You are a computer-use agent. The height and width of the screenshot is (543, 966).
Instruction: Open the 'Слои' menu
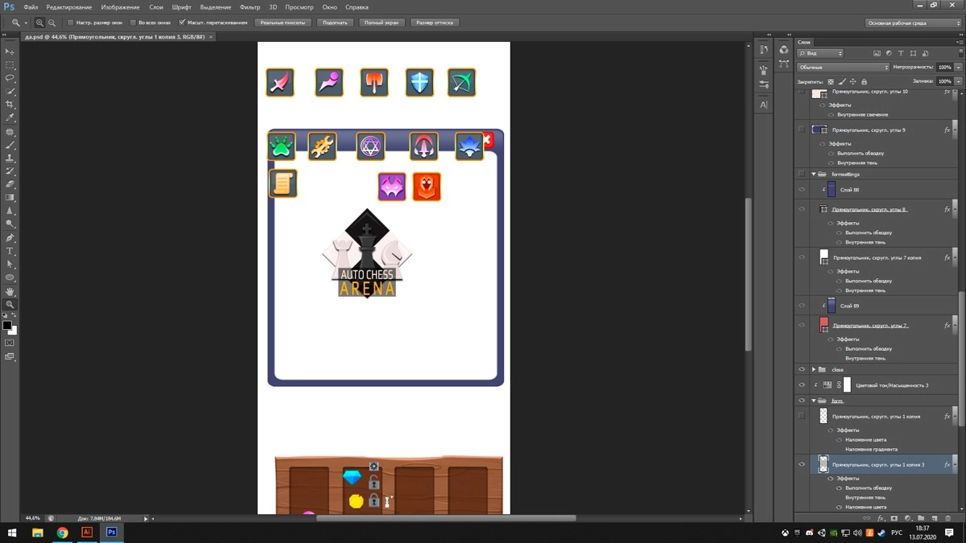[x=156, y=7]
